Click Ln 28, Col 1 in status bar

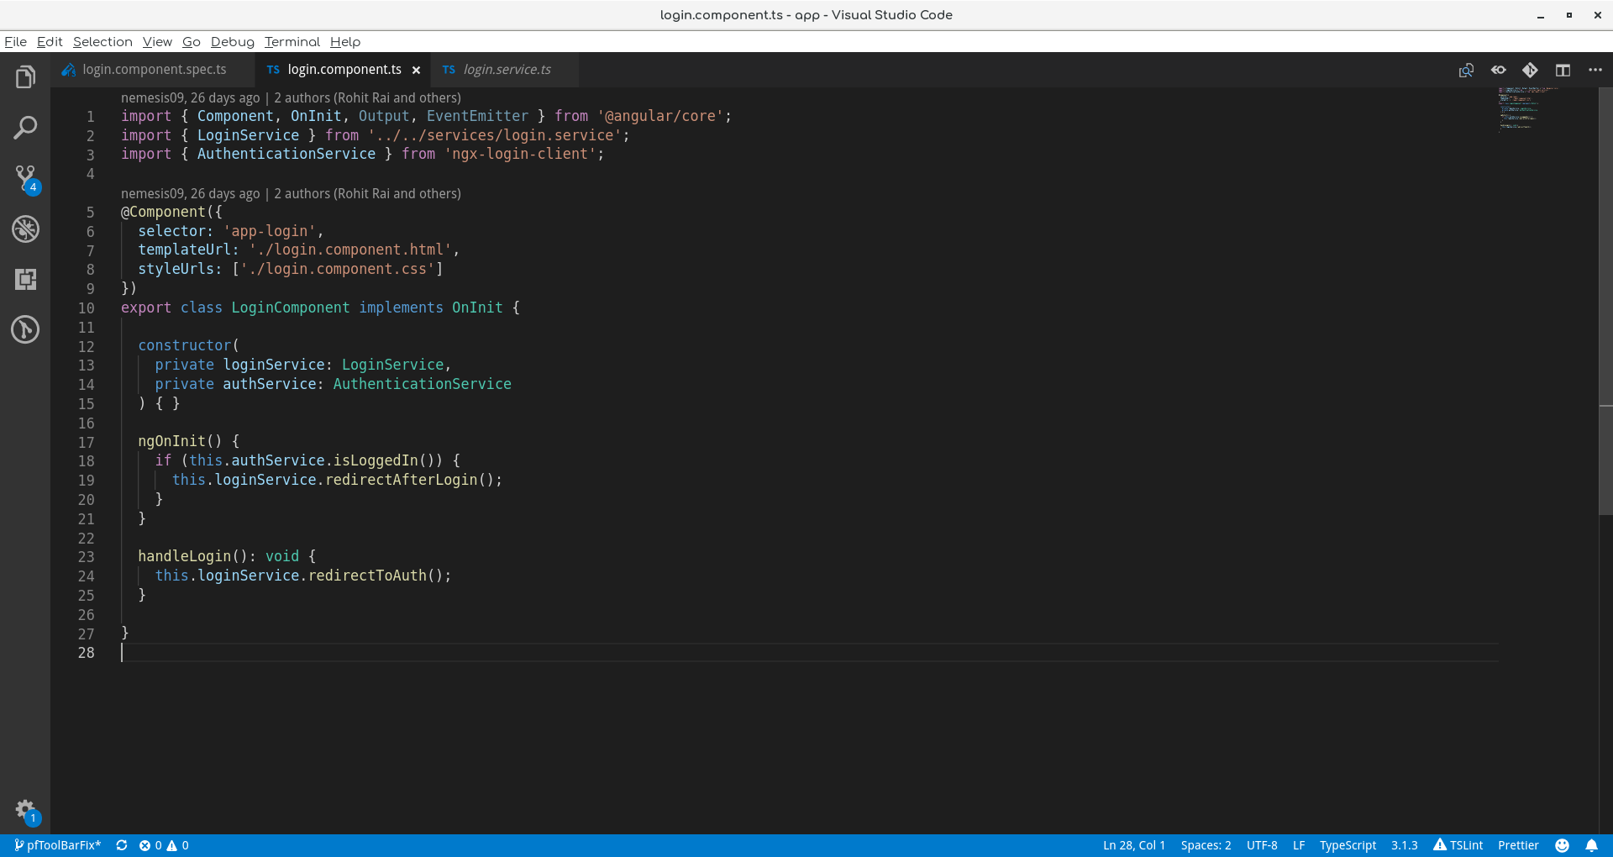(x=1134, y=845)
